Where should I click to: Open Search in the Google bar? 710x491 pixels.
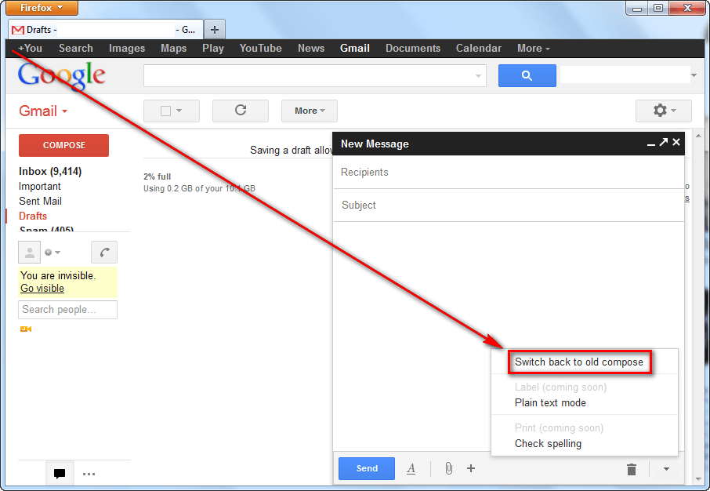point(75,48)
